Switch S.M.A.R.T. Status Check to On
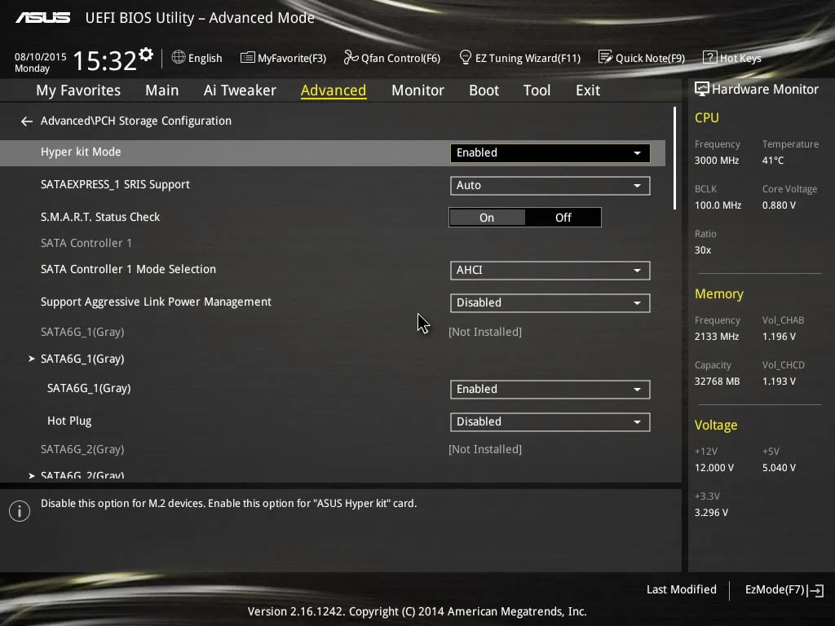The image size is (835, 626). pos(487,218)
